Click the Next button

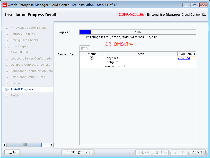(x=160, y=152)
